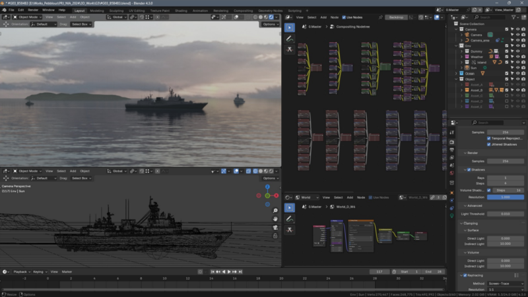The image size is (528, 297).
Task: Disable the Jittered Shadows checkbox
Action: tap(488, 144)
